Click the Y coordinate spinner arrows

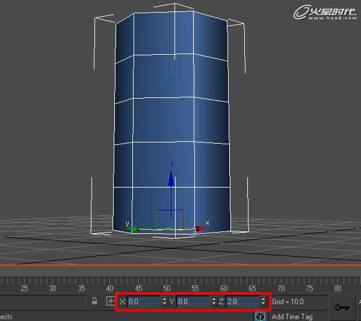214,301
